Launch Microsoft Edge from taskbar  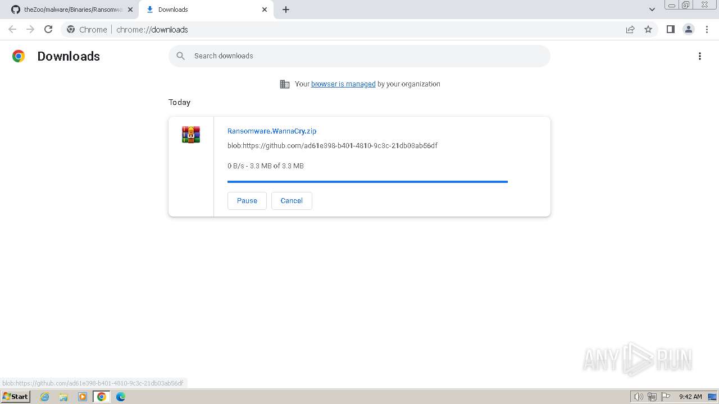121,397
